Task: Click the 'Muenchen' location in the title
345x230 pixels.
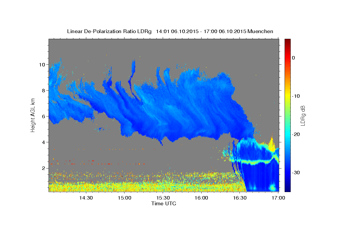Action: point(260,31)
